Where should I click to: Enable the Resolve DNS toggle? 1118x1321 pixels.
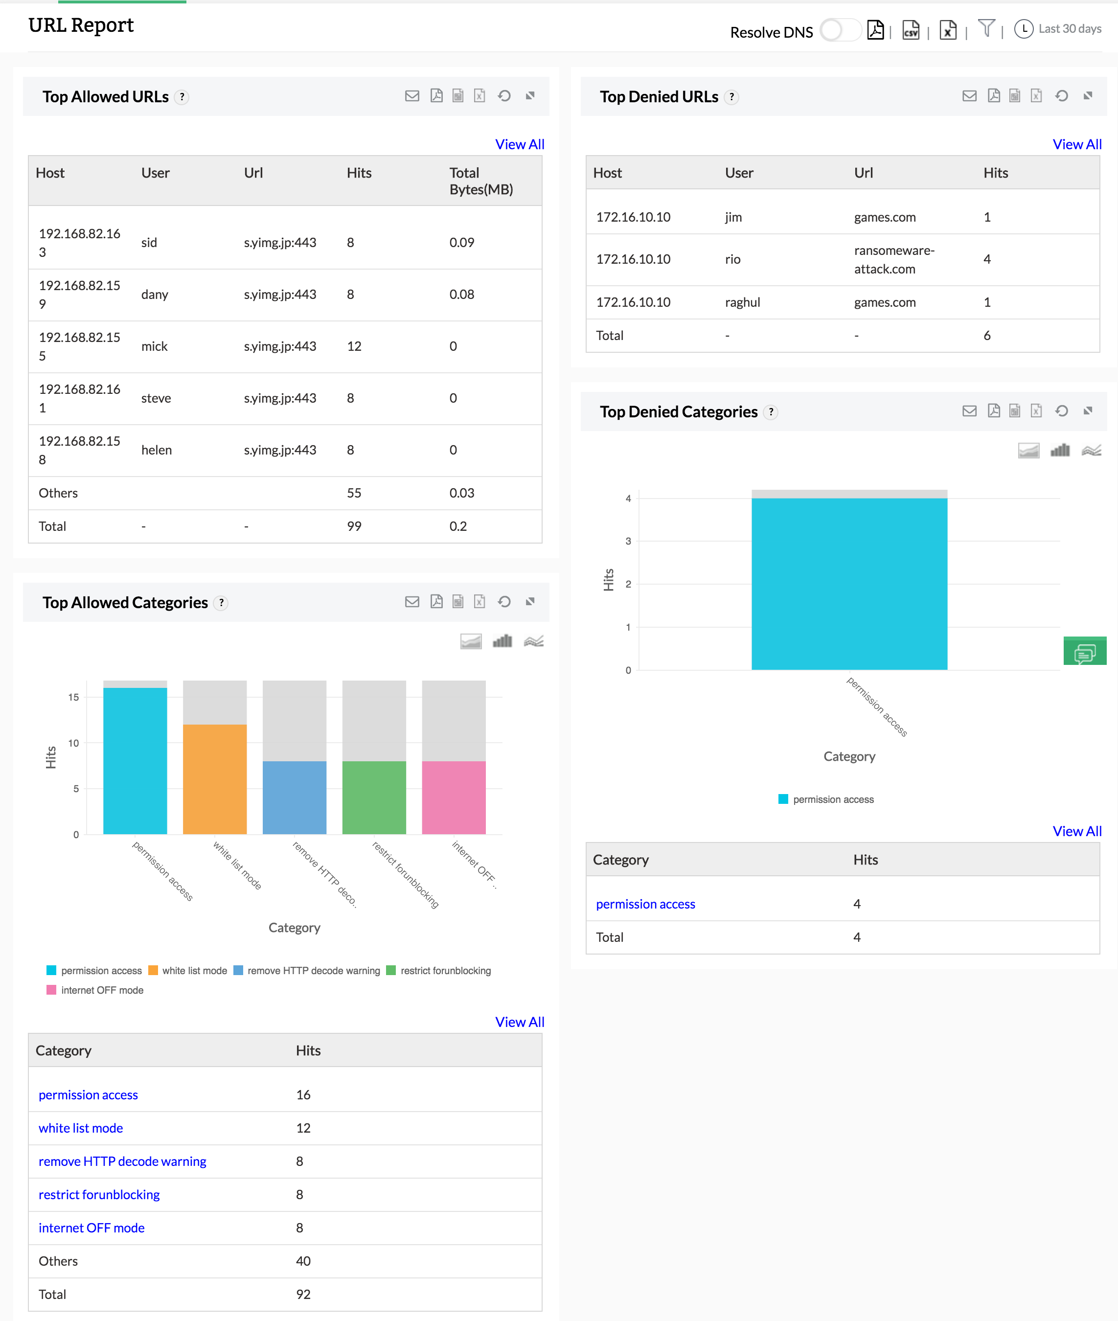(x=841, y=30)
